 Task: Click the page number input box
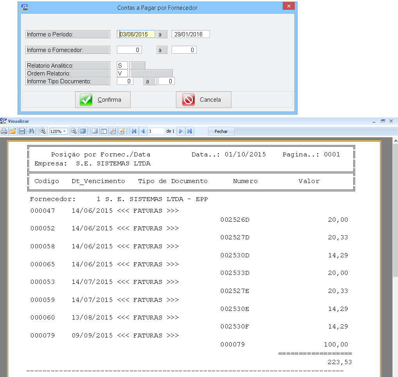[156, 131]
